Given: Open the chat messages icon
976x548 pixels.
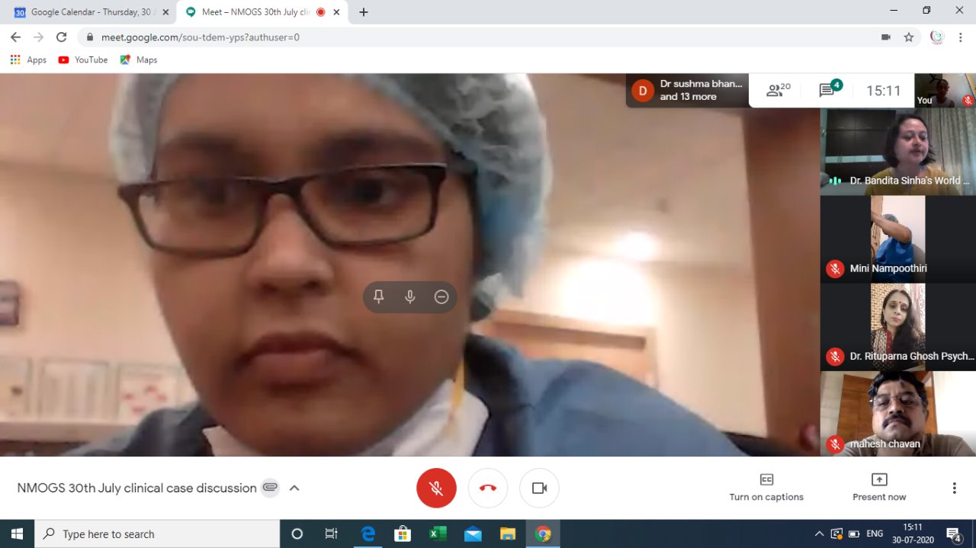Looking at the screenshot, I should (828, 91).
